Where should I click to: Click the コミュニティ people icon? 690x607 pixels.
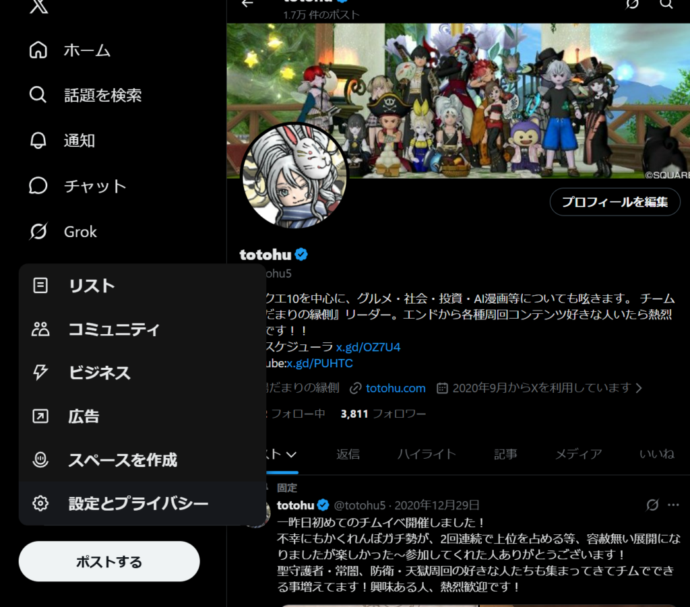(x=40, y=329)
